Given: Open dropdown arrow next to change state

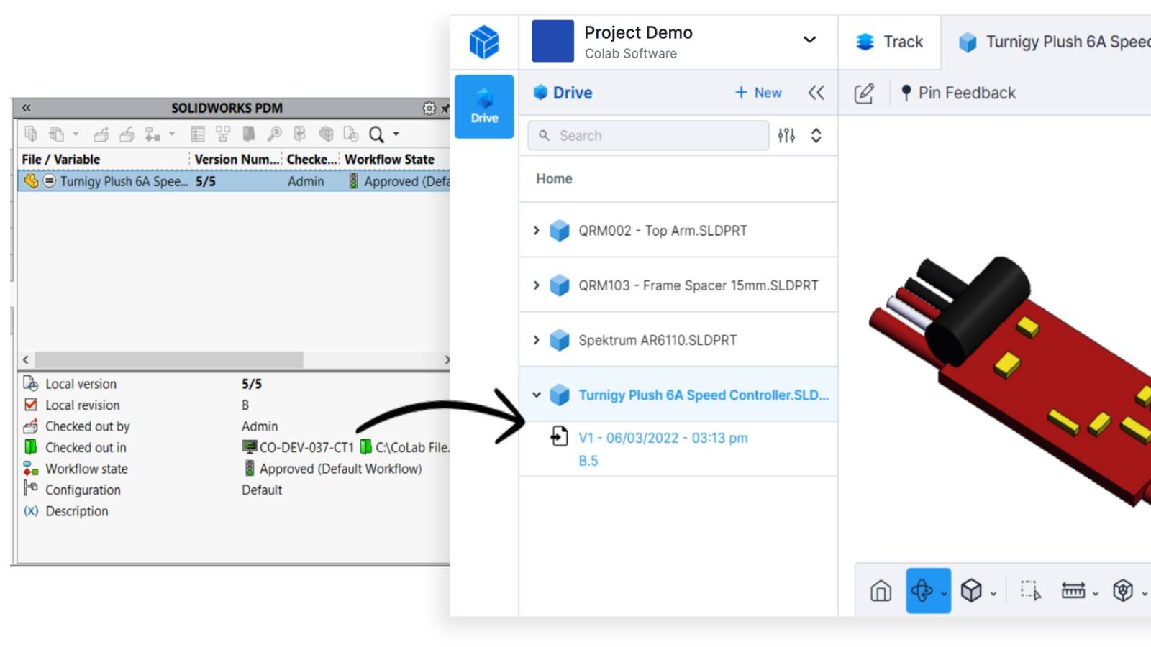Looking at the screenshot, I should [172, 134].
